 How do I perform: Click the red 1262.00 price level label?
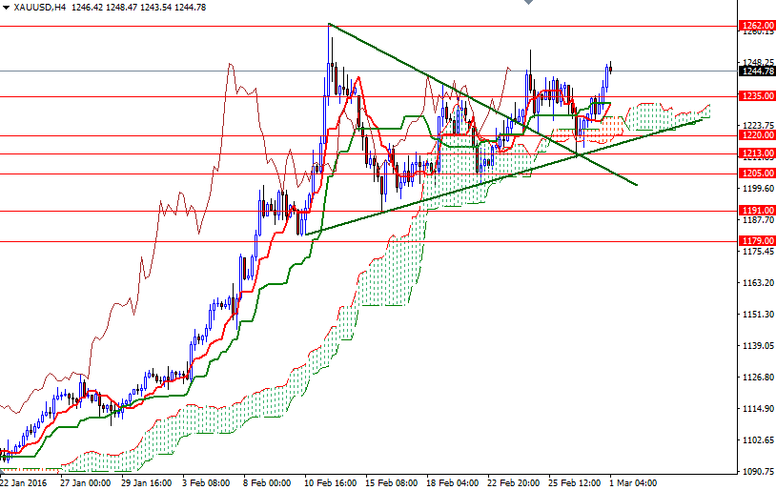tap(757, 26)
